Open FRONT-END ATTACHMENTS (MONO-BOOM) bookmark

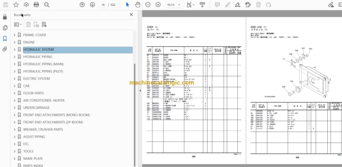coord(56,115)
